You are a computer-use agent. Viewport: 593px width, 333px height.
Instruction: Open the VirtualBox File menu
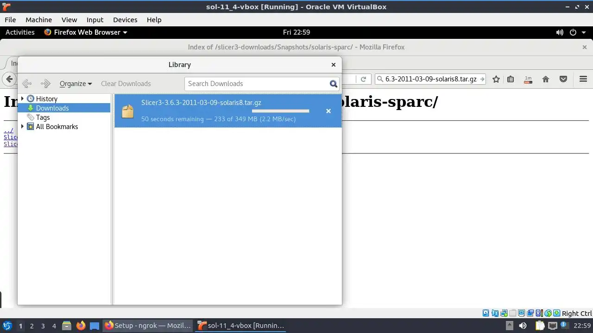[10, 19]
